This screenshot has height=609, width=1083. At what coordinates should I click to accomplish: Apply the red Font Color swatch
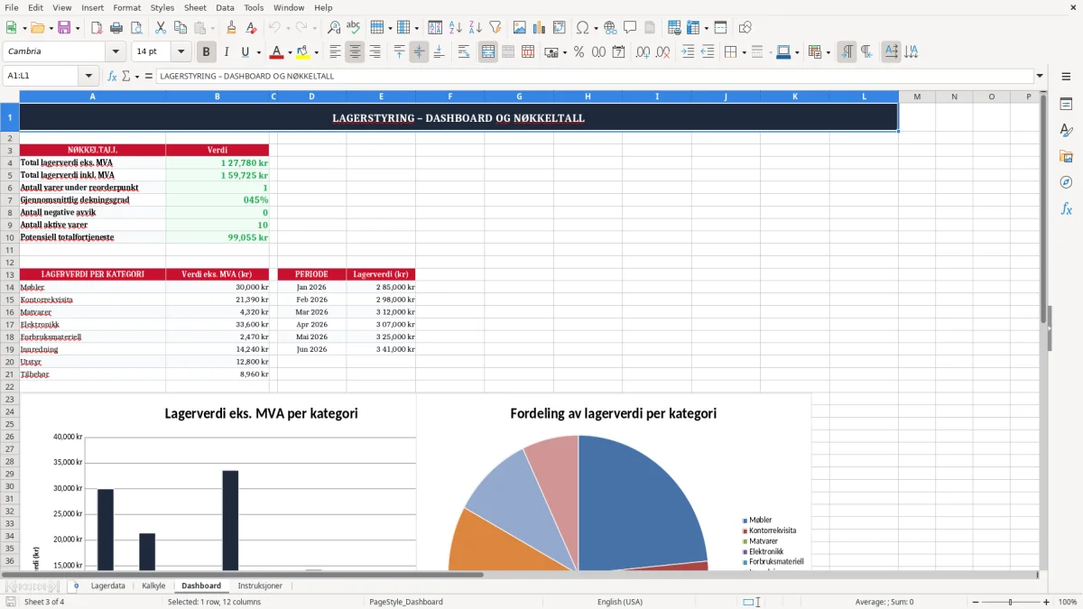coord(277,52)
